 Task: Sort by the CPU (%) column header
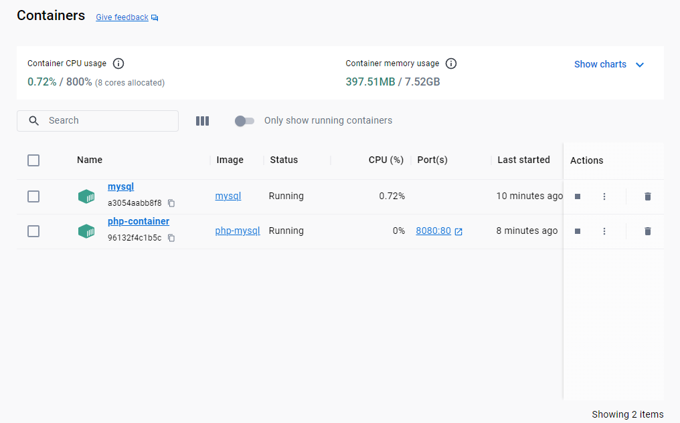[x=386, y=160]
